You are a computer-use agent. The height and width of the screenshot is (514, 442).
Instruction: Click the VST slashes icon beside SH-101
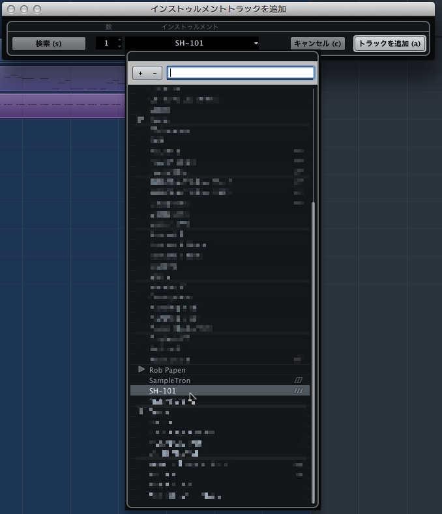299,390
